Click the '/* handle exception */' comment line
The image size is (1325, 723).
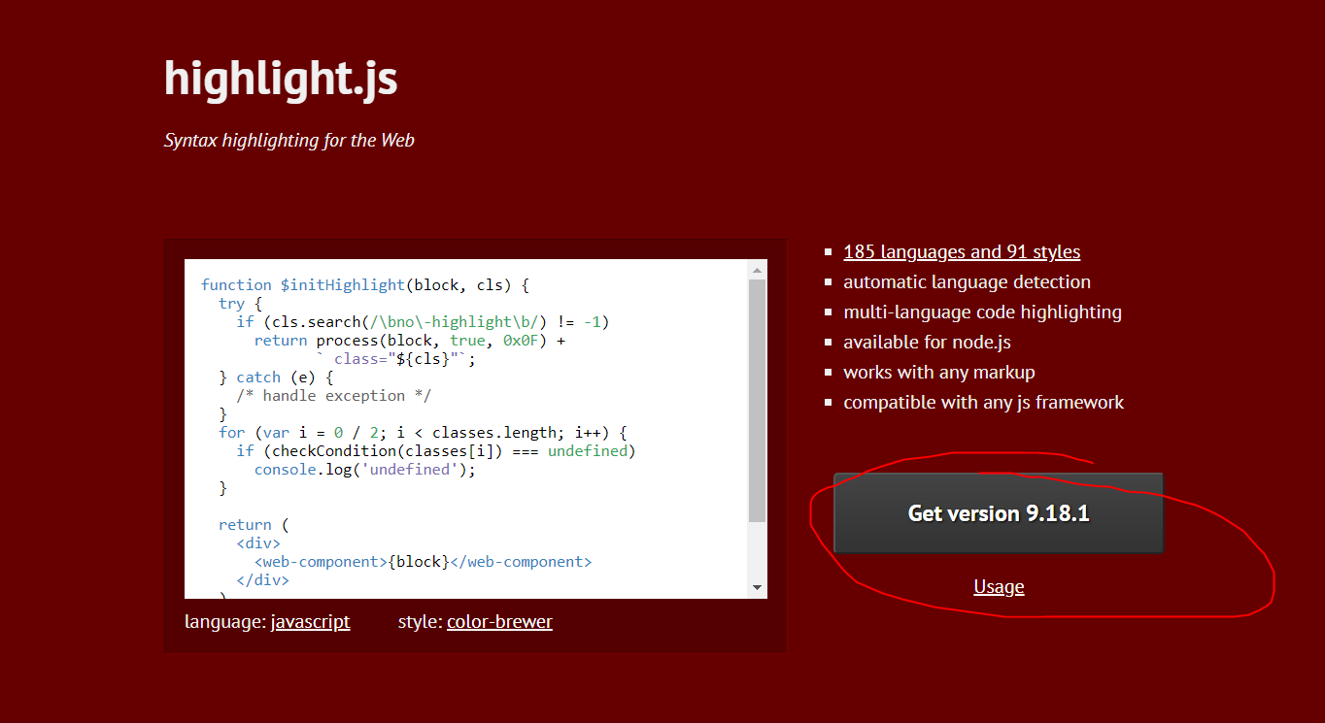(x=334, y=395)
